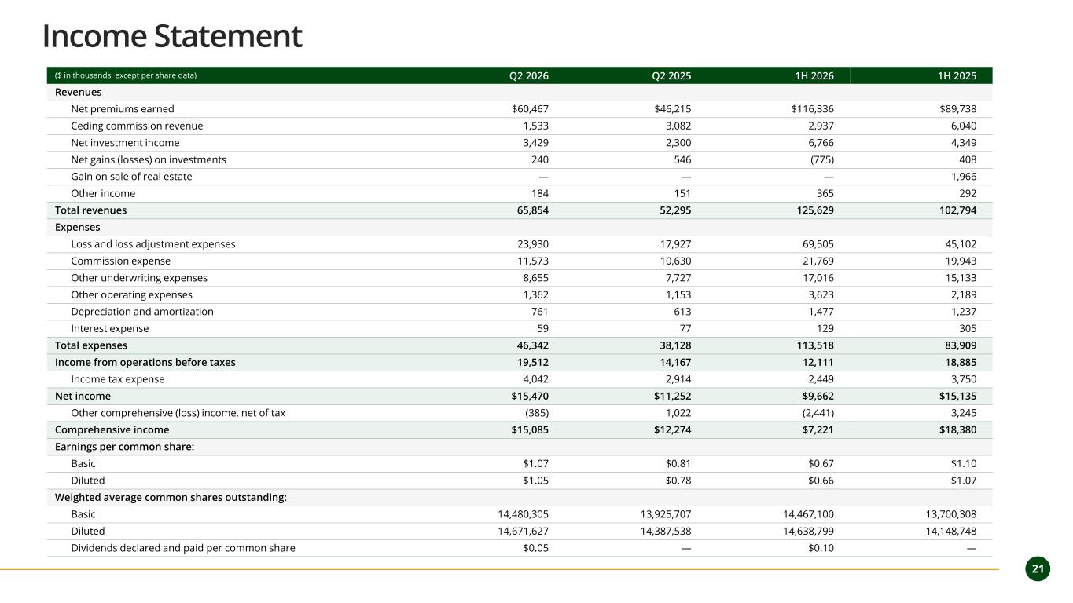Click Total expenses value 113,518

pos(815,345)
